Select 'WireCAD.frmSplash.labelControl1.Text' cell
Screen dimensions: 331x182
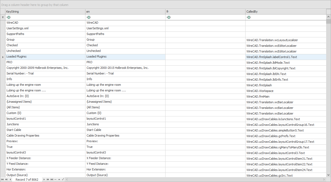286,57
